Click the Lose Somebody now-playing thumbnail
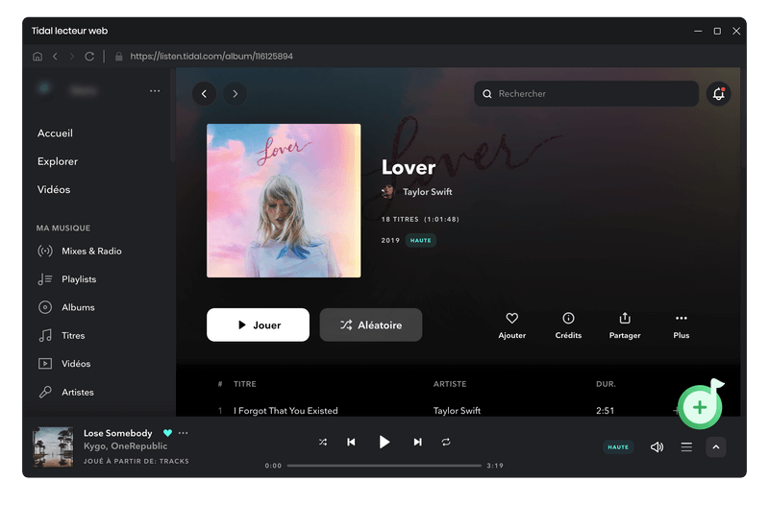 click(53, 446)
